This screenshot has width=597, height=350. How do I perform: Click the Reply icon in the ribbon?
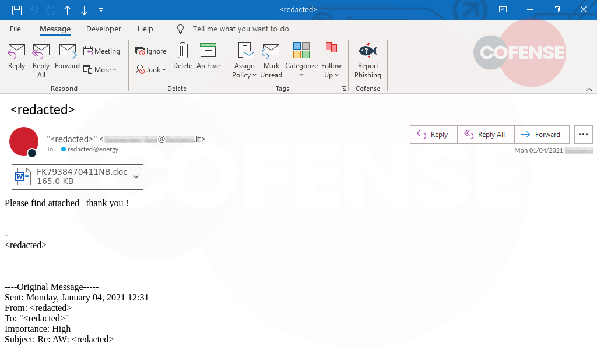coord(17,56)
